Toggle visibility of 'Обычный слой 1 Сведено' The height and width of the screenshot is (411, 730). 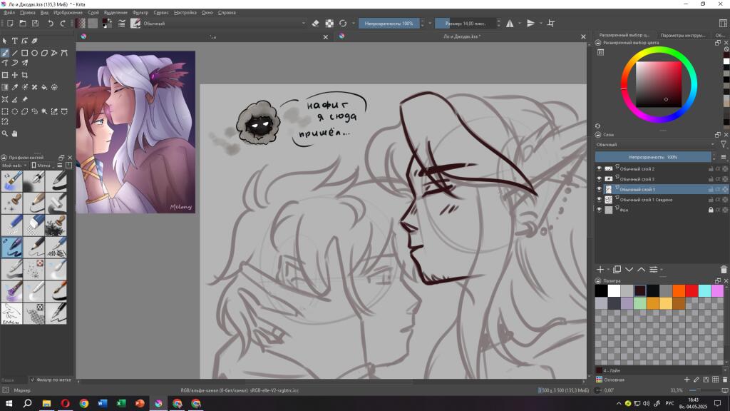[x=599, y=200]
